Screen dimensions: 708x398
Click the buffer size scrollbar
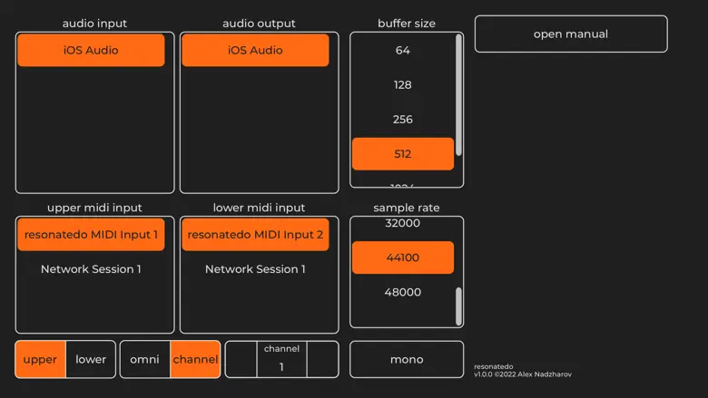click(x=458, y=95)
